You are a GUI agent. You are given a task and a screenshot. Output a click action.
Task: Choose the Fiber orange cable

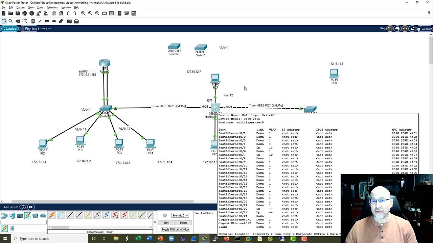pyautogui.click(x=88, y=215)
